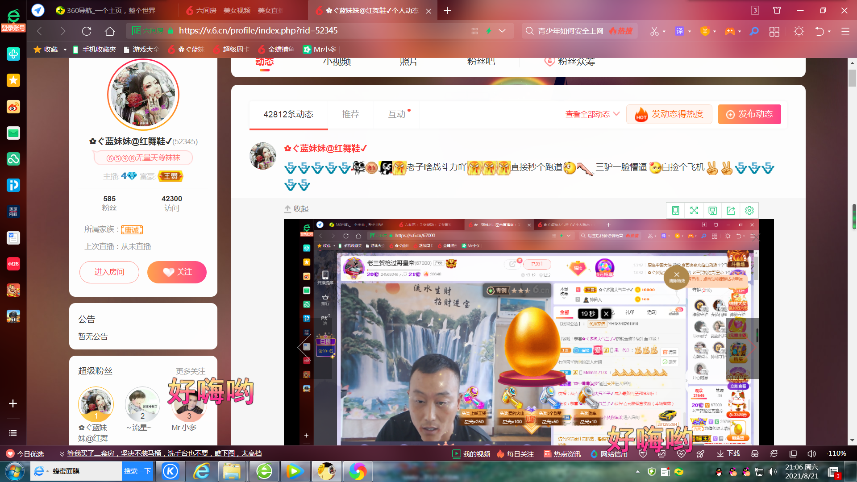Viewport: 857px width, 482px height.
Task: Click the share icon above the image
Action: 731,211
